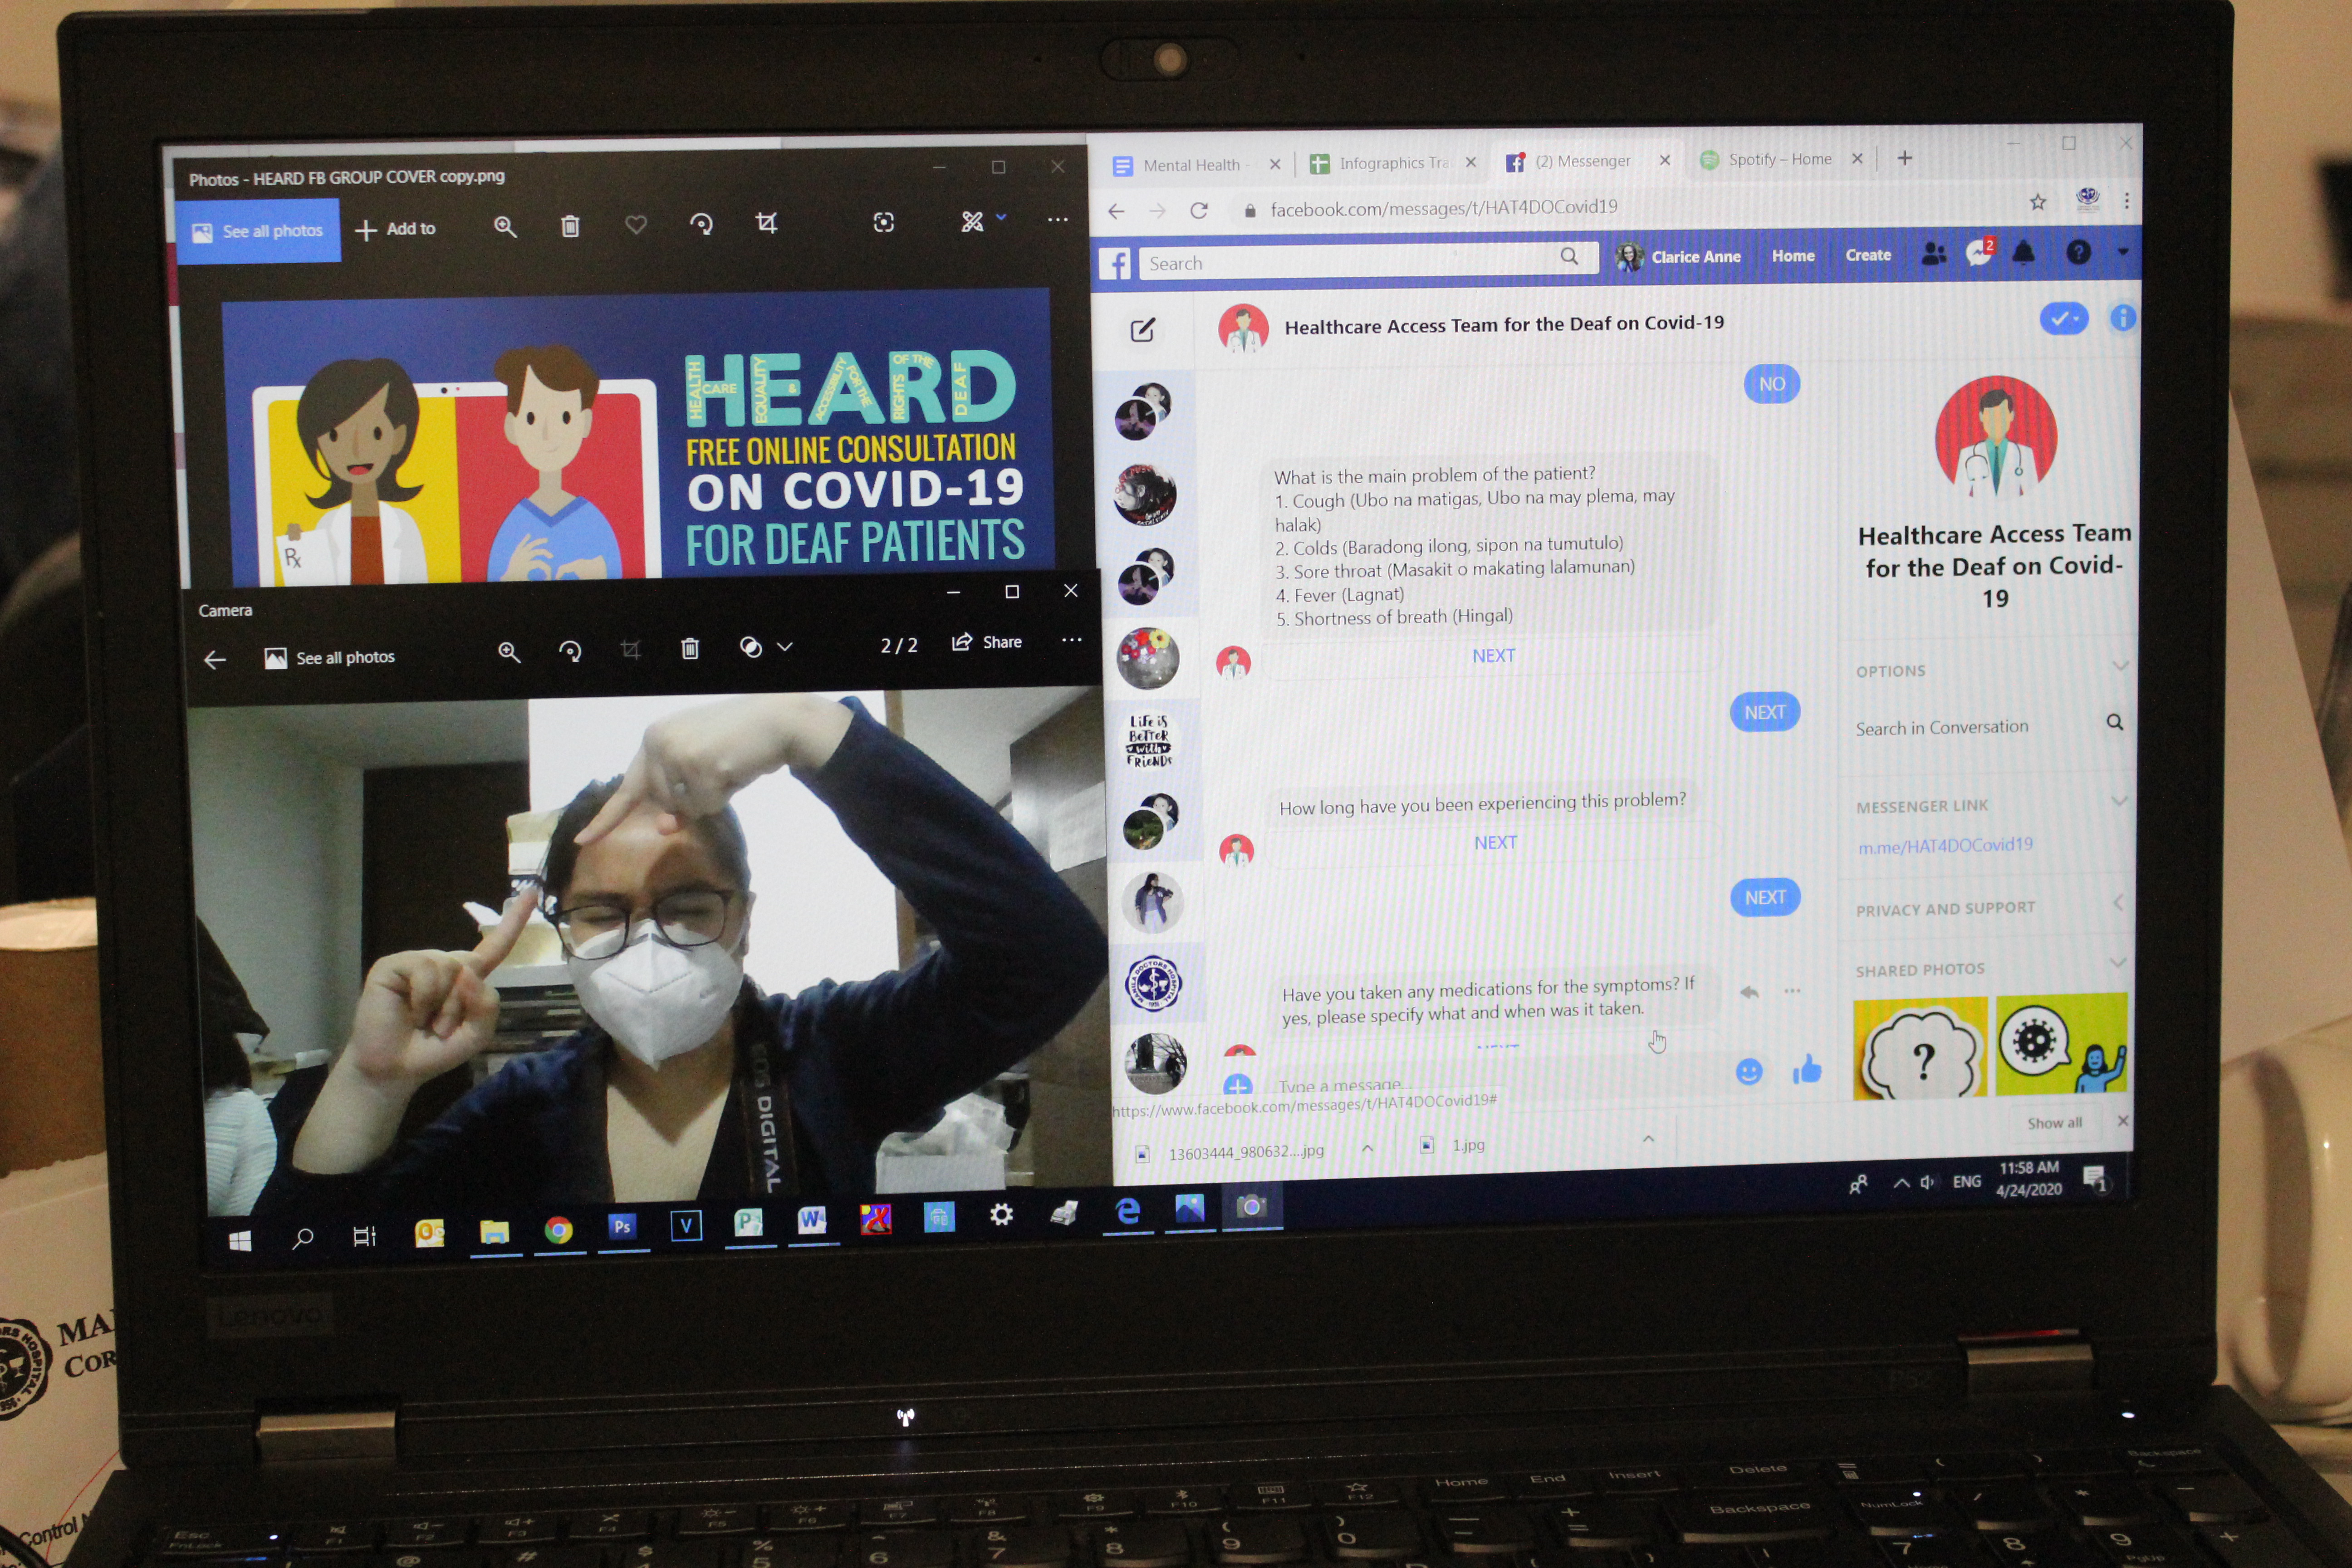Image resolution: width=2352 pixels, height=1568 pixels.
Task: Toggle conversation info panel icon
Action: point(2122,318)
